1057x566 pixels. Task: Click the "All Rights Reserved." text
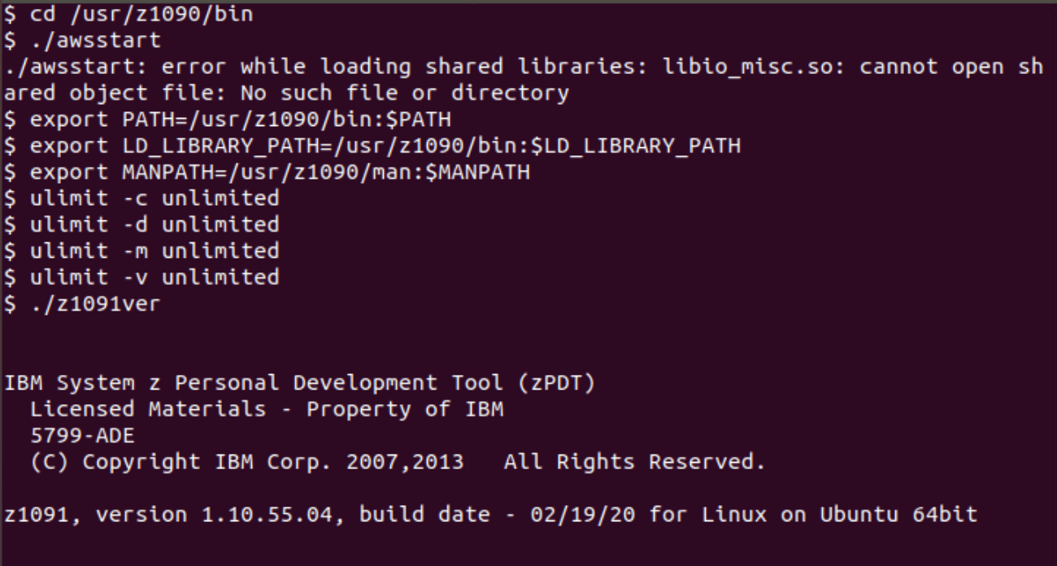pos(634,462)
